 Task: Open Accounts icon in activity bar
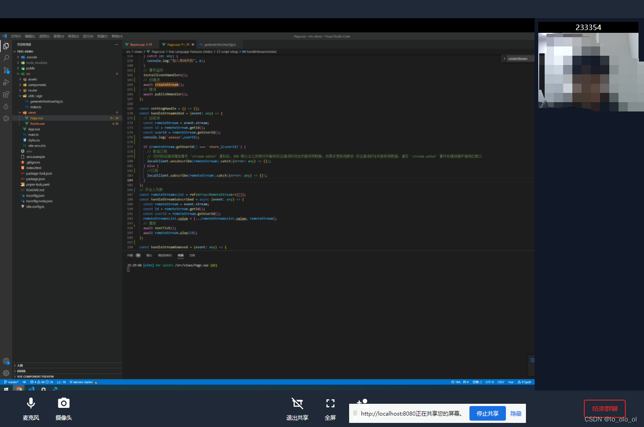pyautogui.click(x=6, y=361)
